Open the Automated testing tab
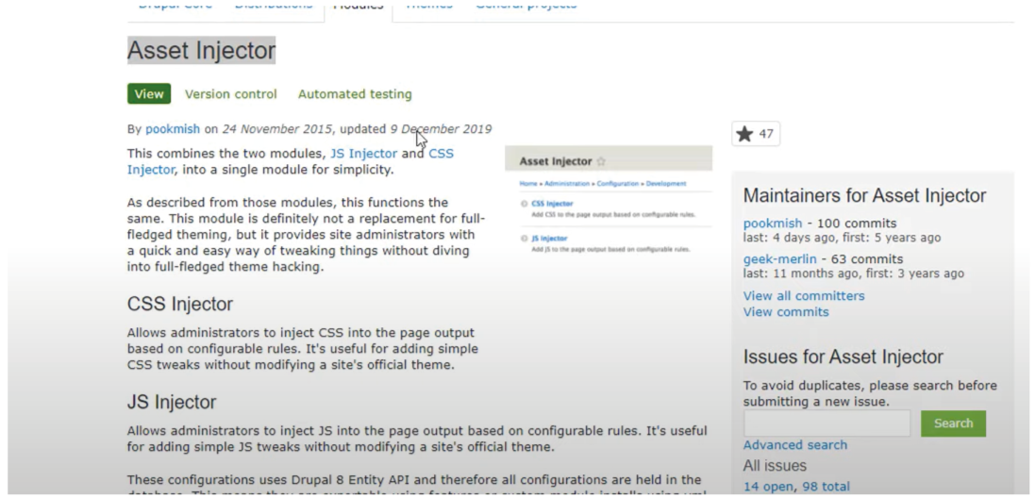This screenshot has height=498, width=1036. (355, 93)
